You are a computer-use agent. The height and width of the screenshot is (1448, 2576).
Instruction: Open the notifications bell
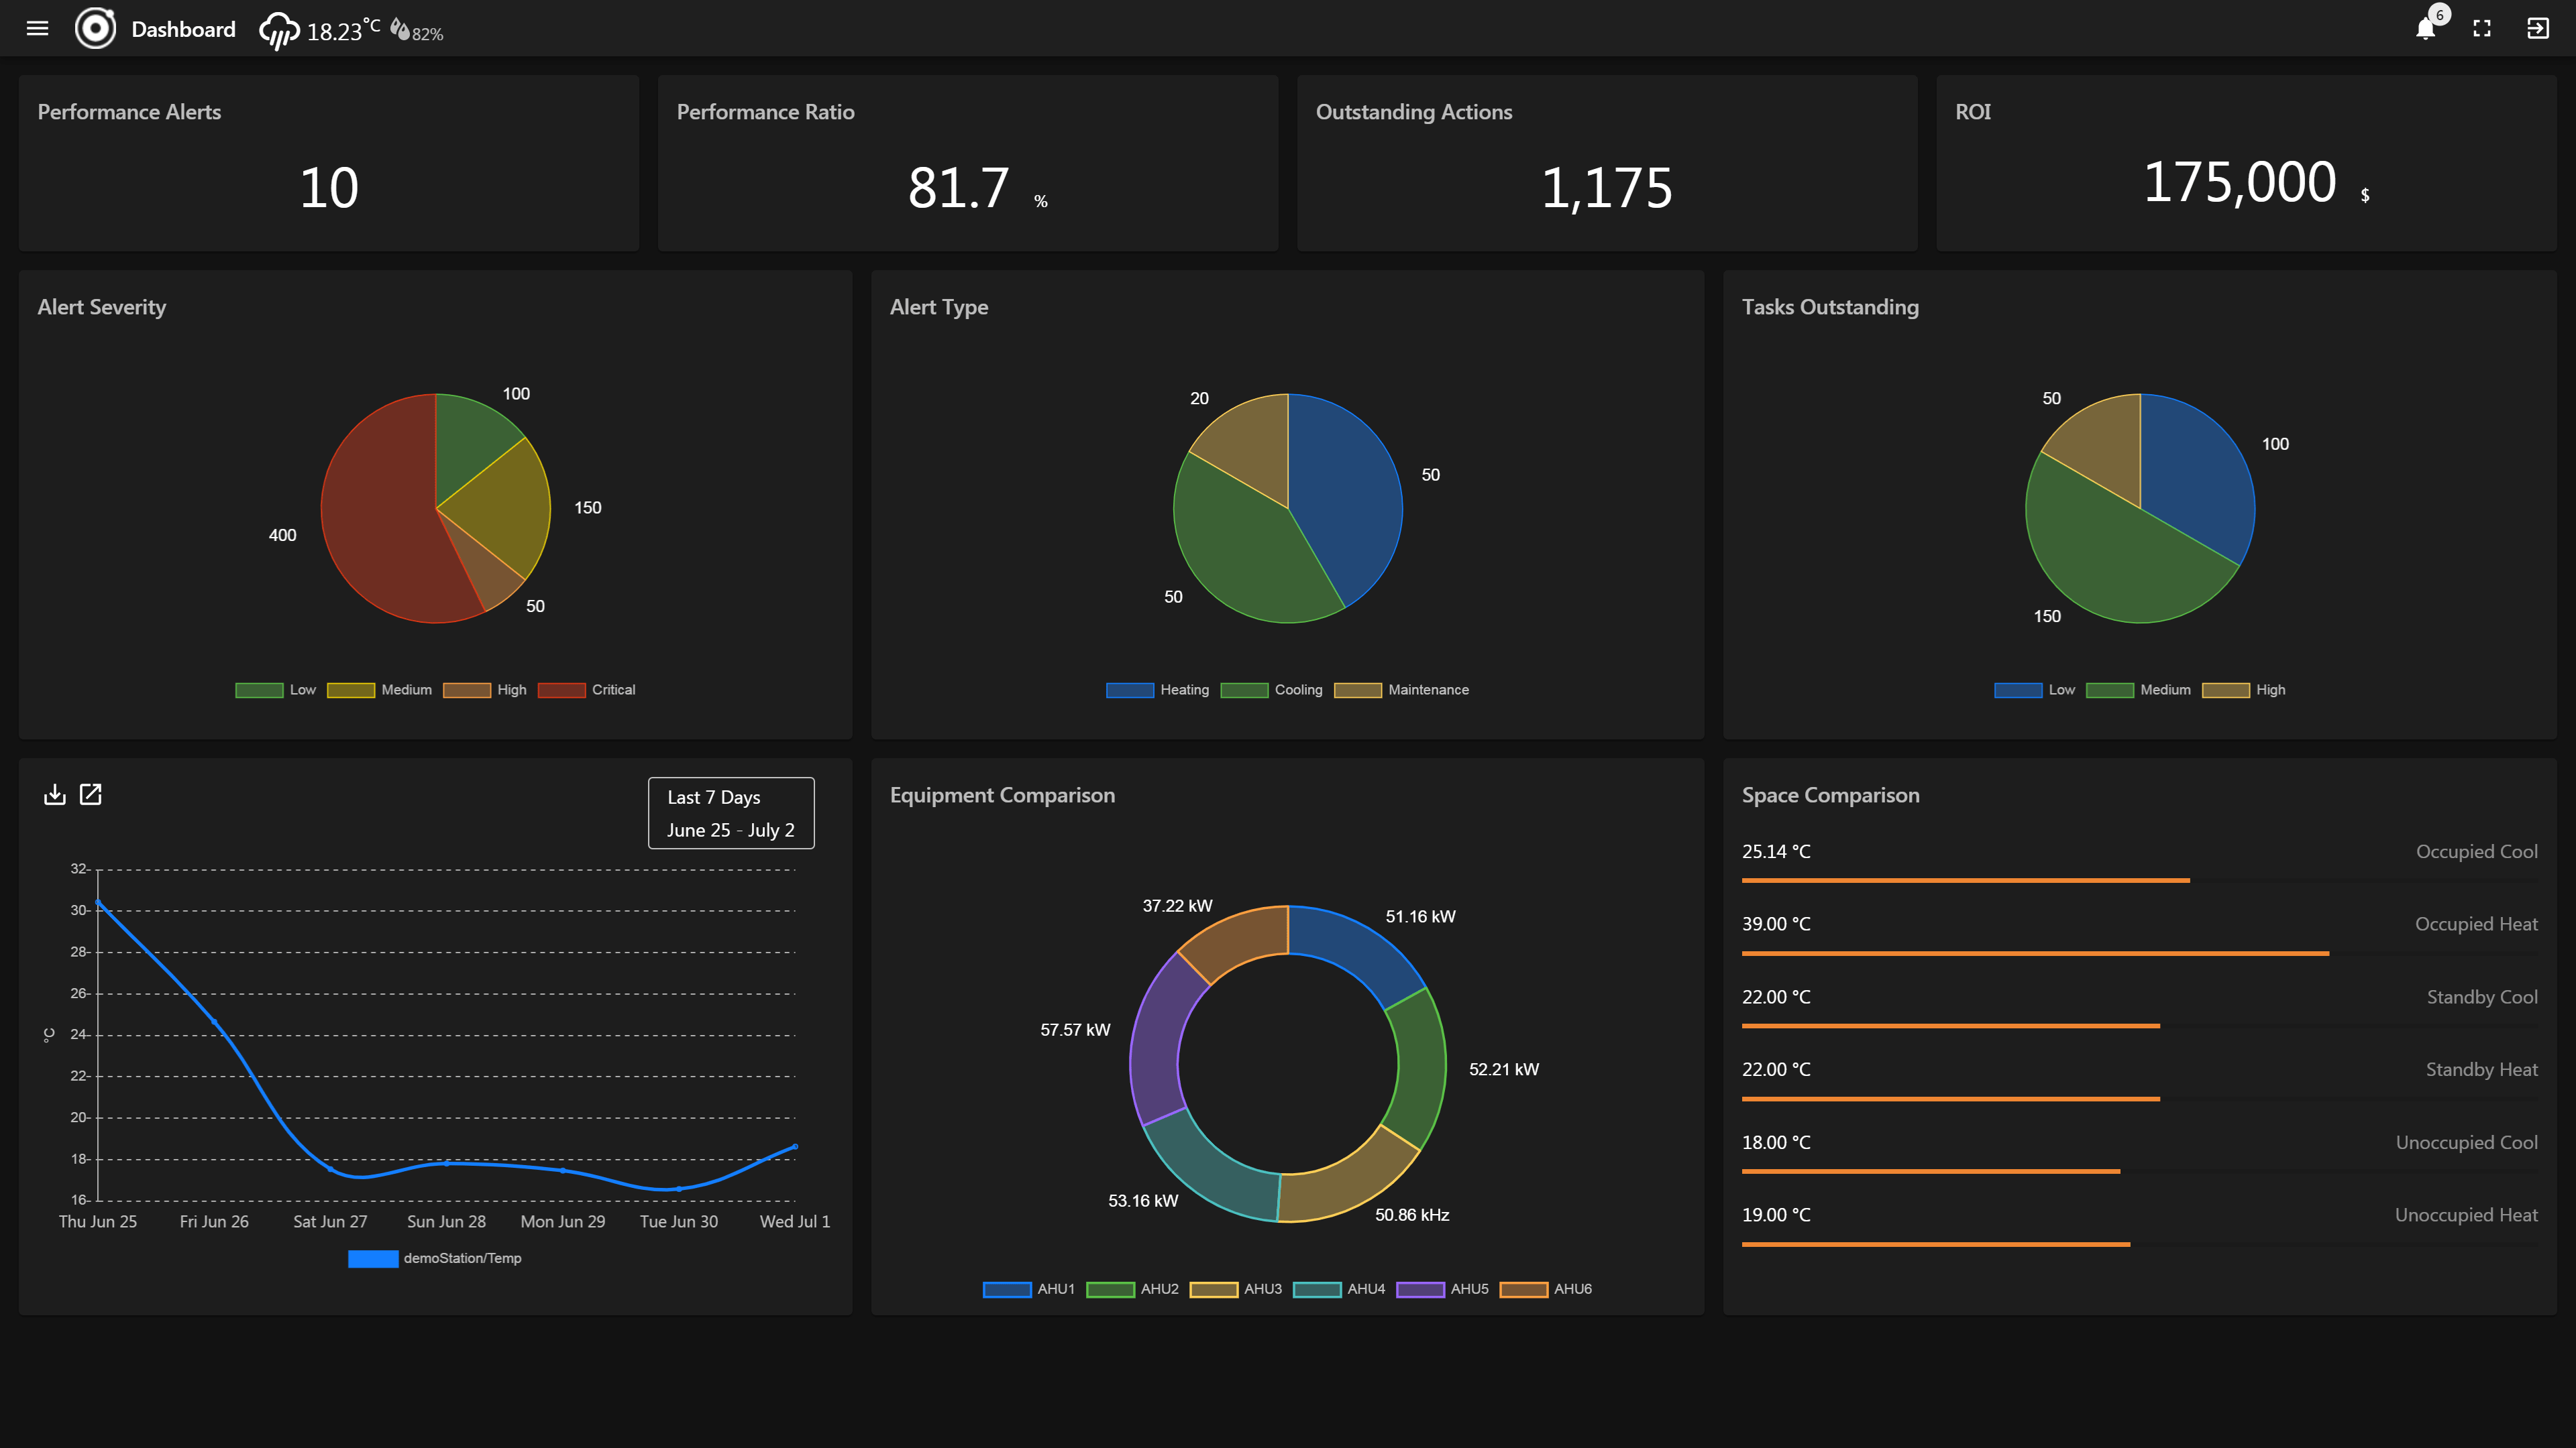pyautogui.click(x=2425, y=29)
